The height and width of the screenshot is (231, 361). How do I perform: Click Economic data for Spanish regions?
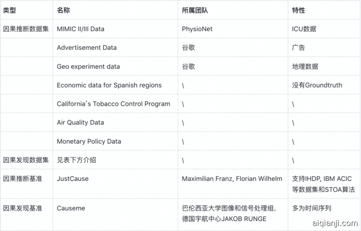click(x=109, y=85)
